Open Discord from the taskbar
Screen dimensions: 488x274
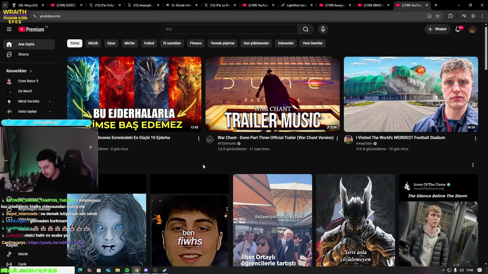[x=146, y=270]
